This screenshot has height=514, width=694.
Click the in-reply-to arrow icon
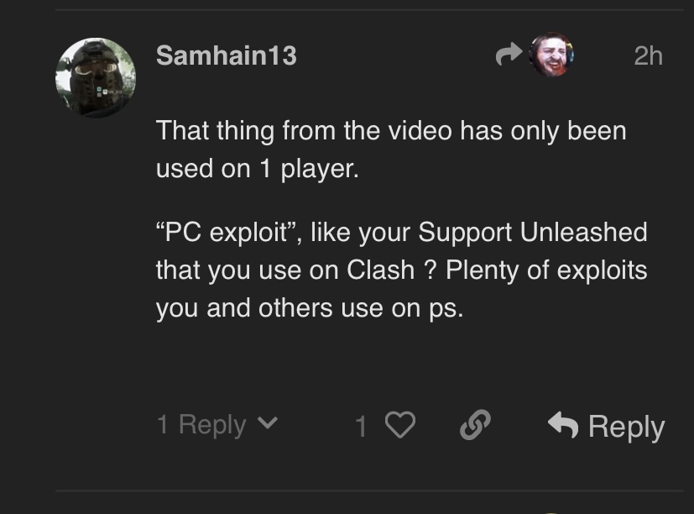(509, 55)
